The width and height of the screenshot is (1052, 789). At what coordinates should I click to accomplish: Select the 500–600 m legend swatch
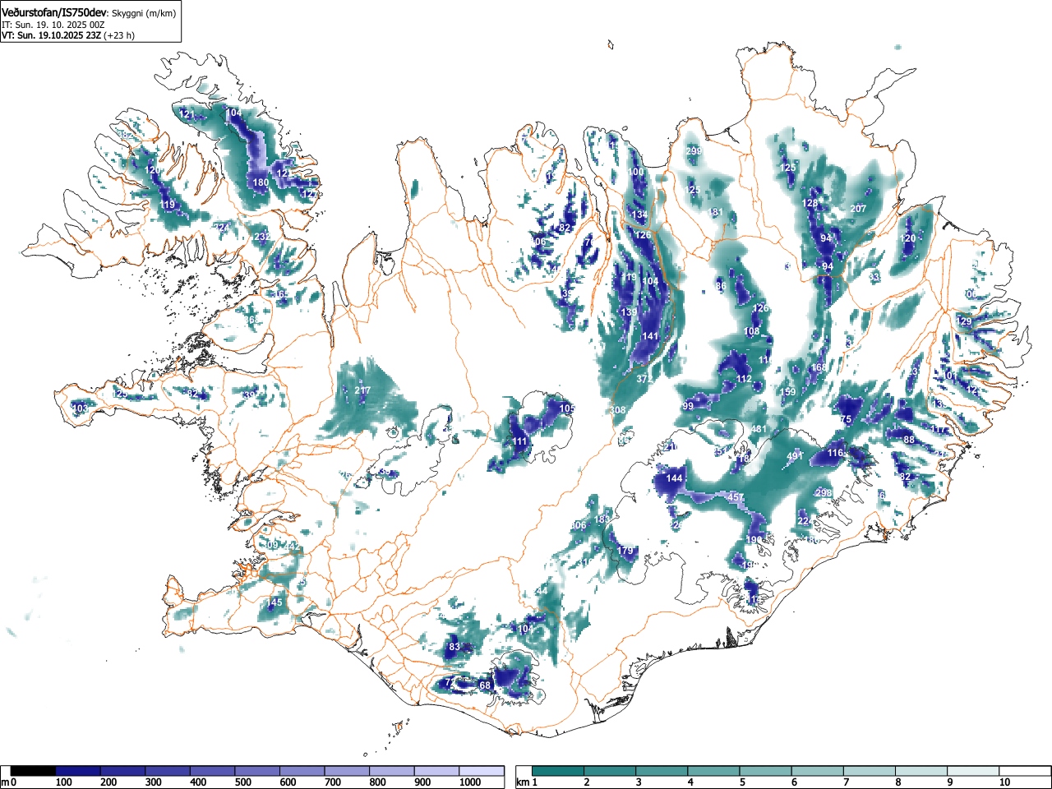click(x=258, y=771)
